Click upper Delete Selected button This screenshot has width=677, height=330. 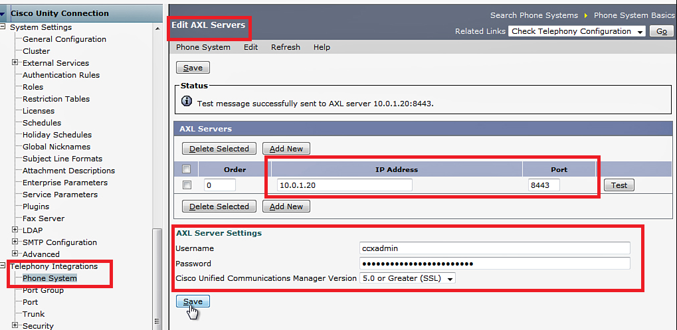219,149
